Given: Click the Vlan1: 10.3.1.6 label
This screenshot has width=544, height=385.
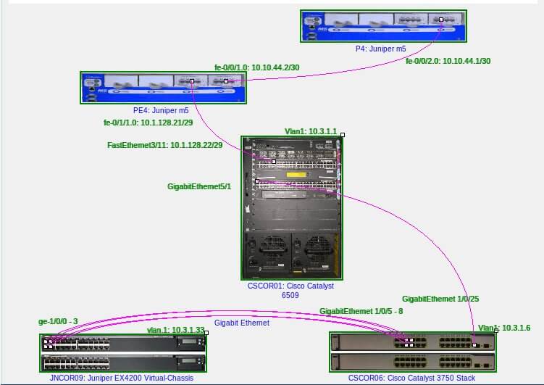Looking at the screenshot, I should point(504,328).
